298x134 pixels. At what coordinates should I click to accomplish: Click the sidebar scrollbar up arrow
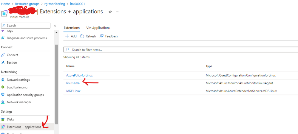[56, 32]
